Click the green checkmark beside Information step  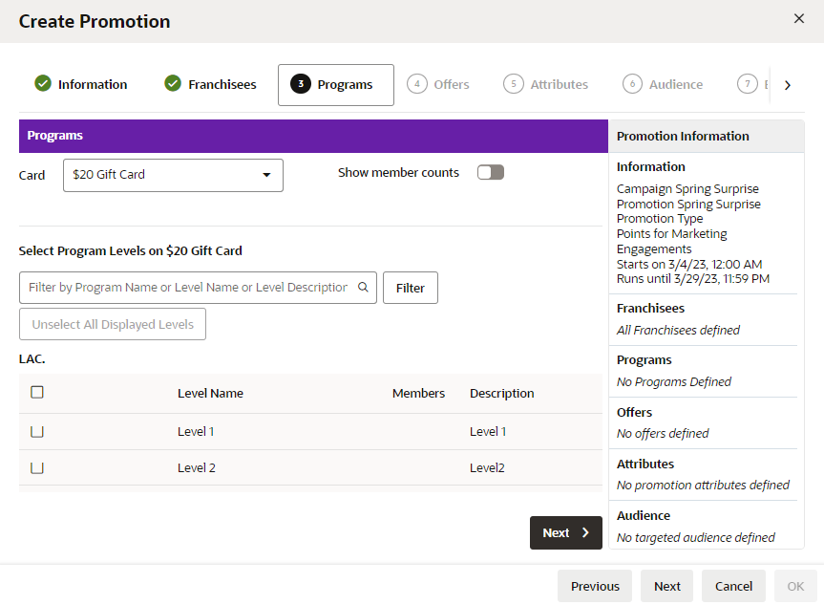click(43, 83)
